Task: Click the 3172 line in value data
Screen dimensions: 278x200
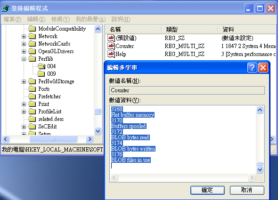Action: point(117,132)
